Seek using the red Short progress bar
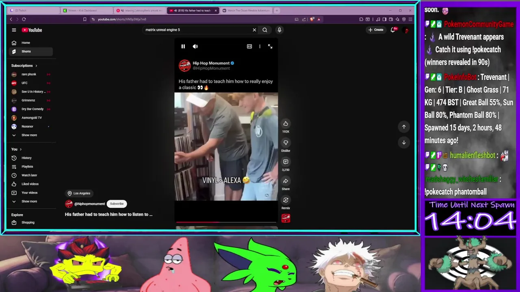520x292 pixels. point(226,222)
